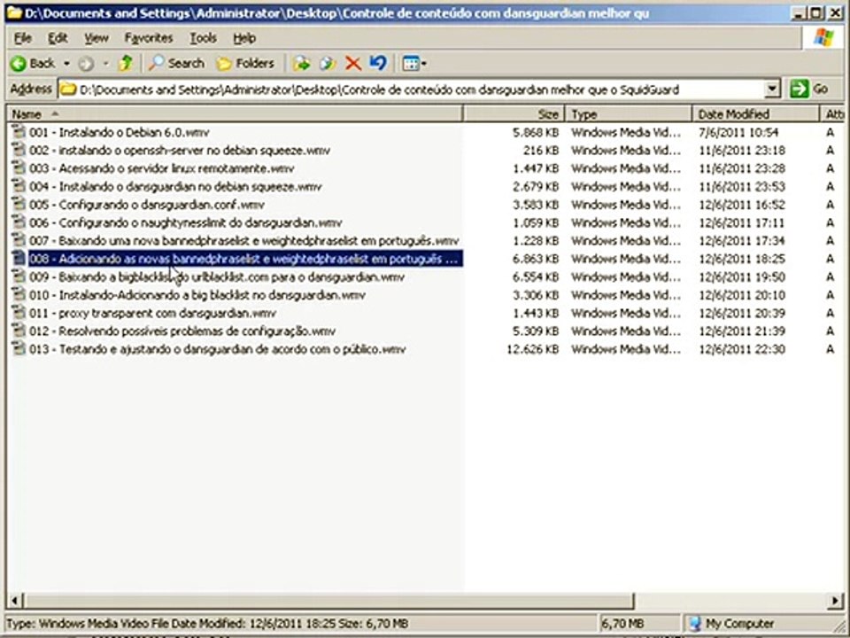Click icon of 005 - Configurando o dansguardian.conf.wmv
This screenshot has height=638, width=850.
click(x=19, y=204)
